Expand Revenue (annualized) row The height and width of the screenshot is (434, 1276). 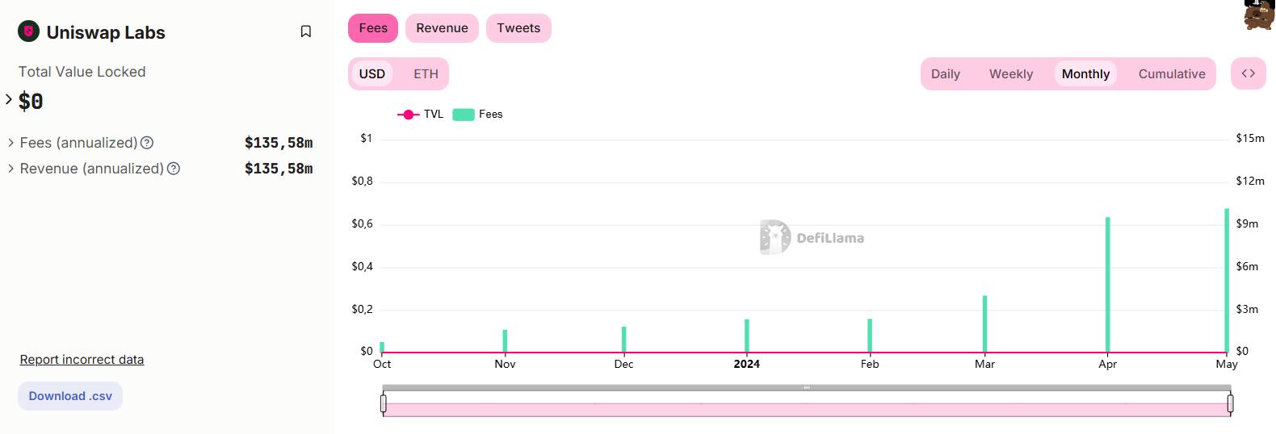tap(10, 169)
